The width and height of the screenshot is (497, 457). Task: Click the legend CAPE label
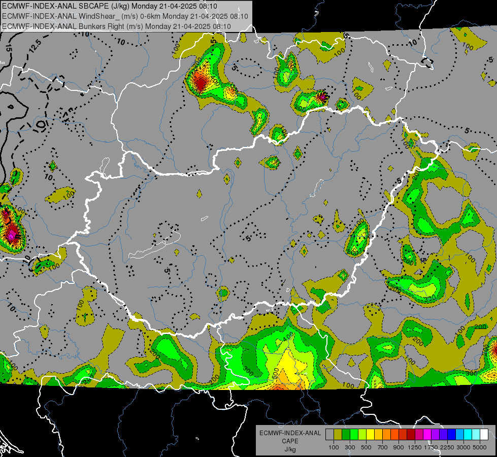coord(290,441)
